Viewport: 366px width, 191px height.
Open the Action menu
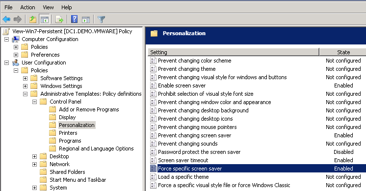coord(27,7)
